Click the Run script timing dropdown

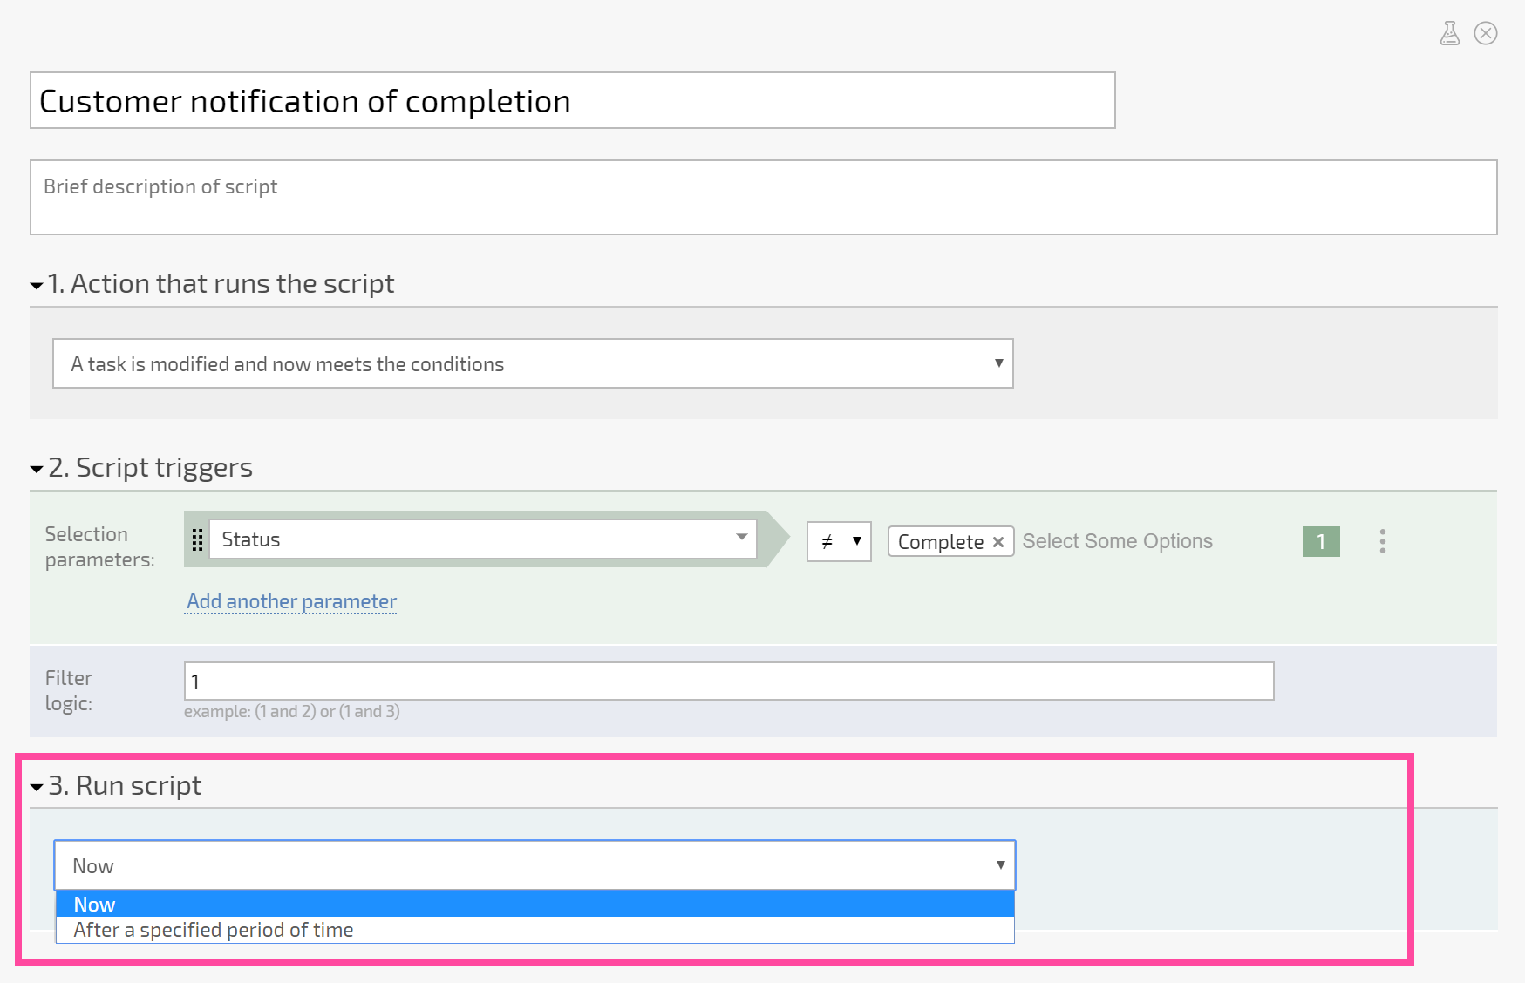534,865
